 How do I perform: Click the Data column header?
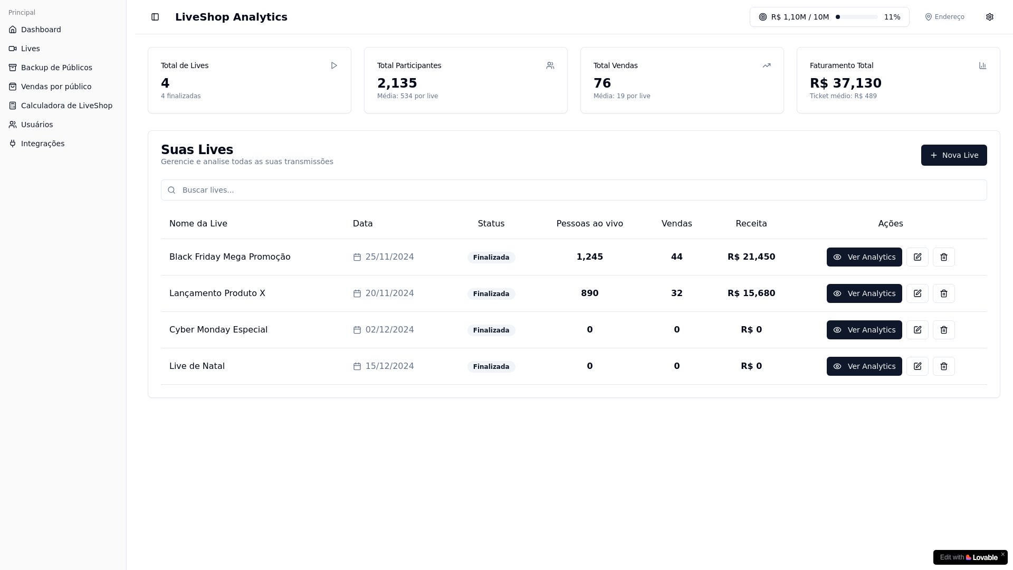pos(363,224)
